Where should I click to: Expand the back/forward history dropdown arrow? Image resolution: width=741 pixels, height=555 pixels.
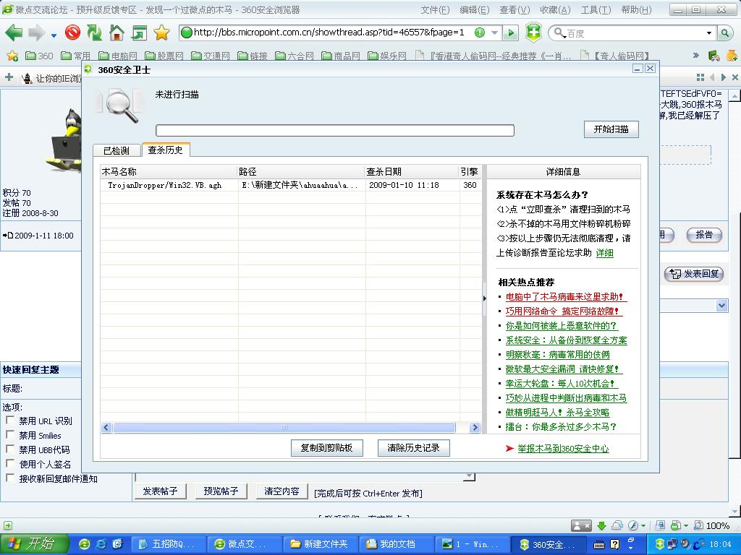pos(54,35)
